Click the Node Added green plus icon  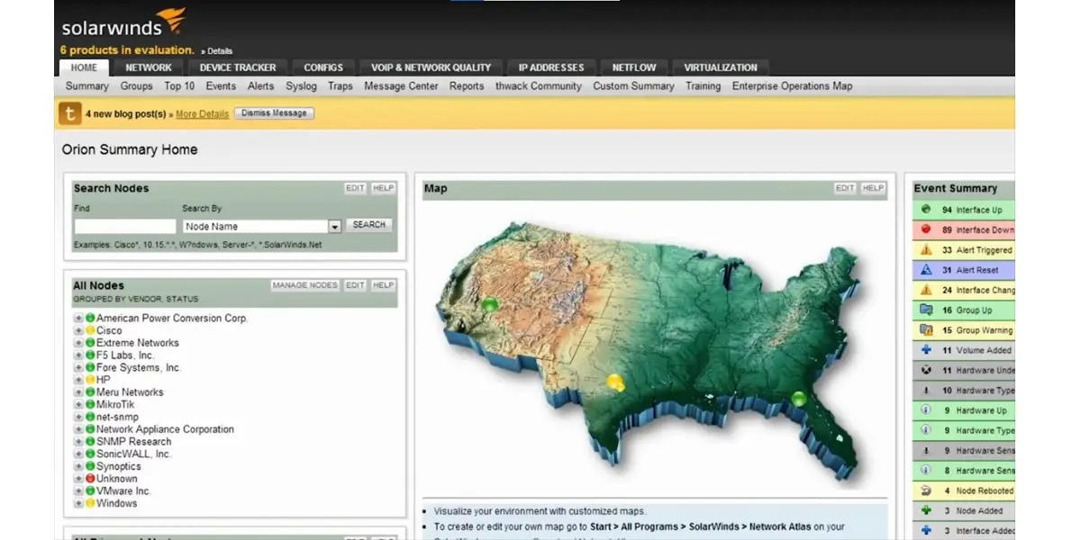point(925,510)
